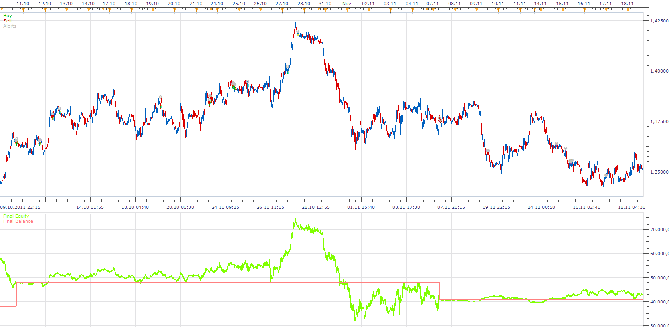669x327 pixels.
Task: Click the 26.10 date label on top axis
Action: tap(260, 4)
